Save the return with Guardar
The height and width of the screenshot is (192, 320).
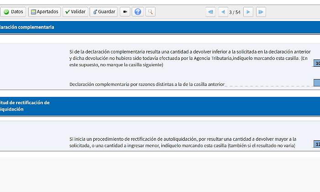click(x=104, y=12)
